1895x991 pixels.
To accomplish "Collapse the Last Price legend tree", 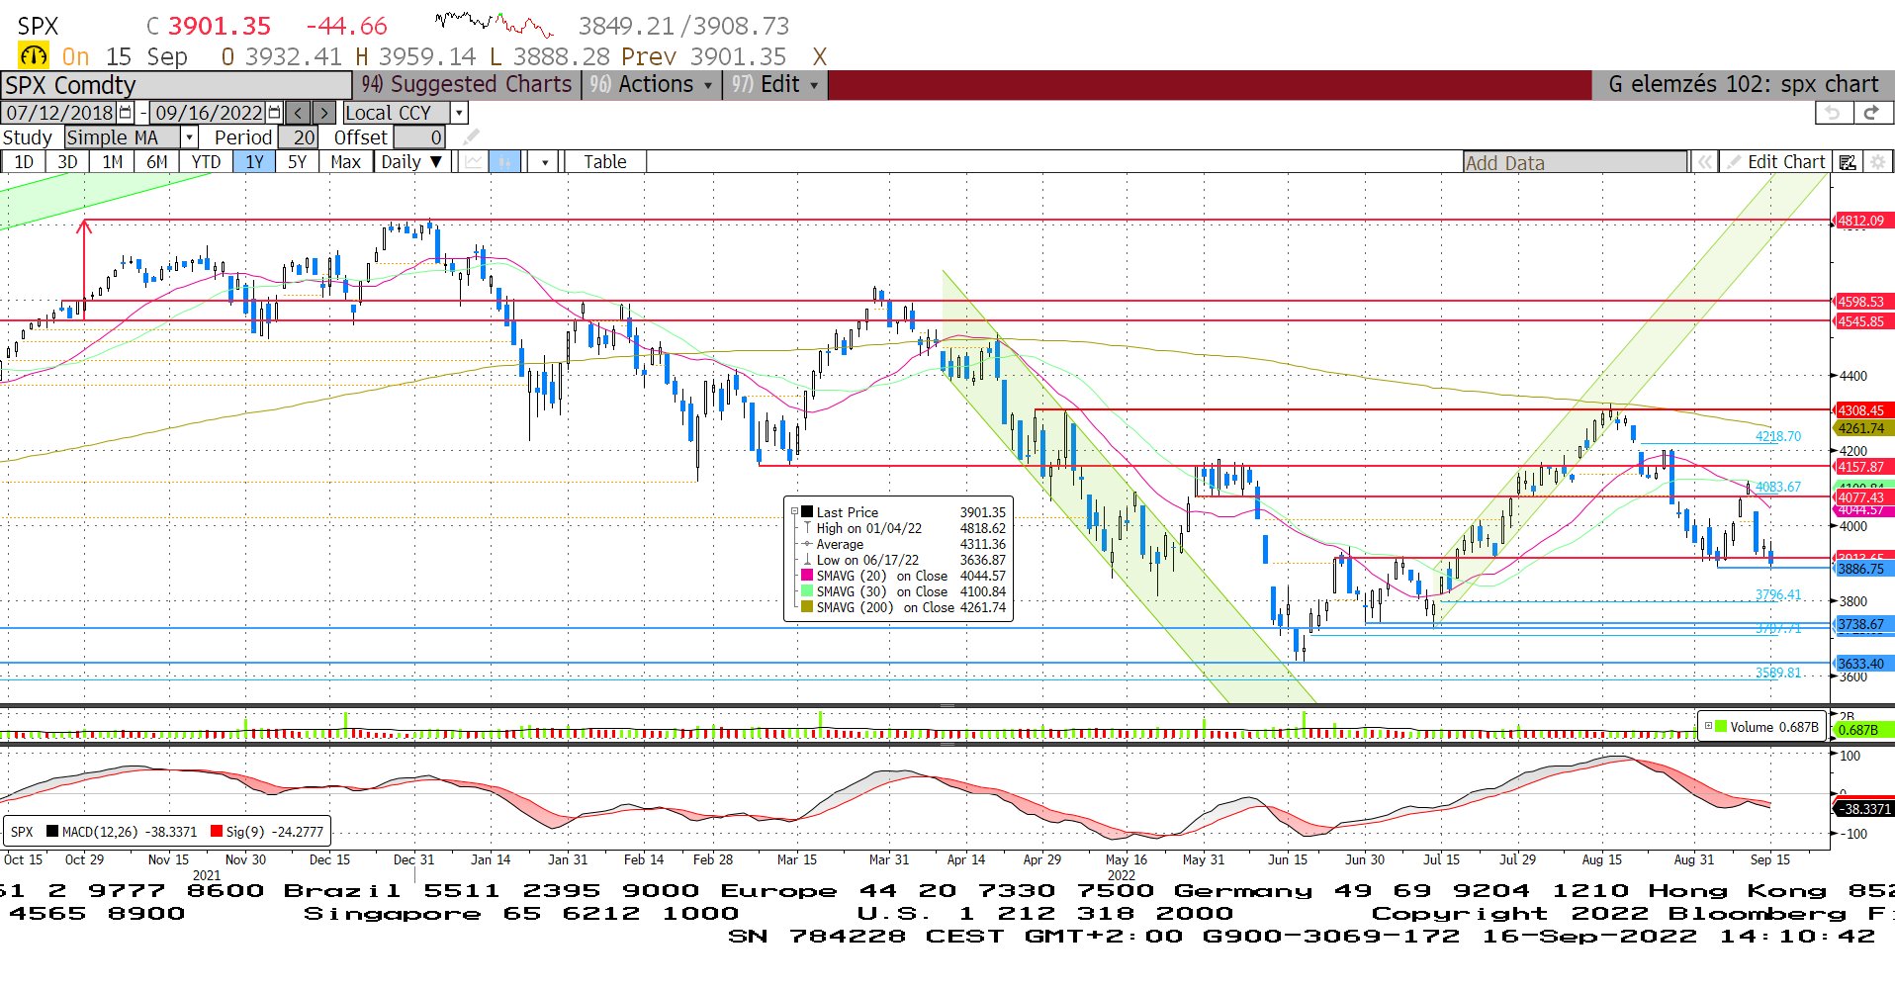I will coord(794,511).
